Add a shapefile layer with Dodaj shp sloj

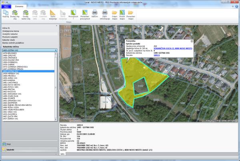(16, 12)
